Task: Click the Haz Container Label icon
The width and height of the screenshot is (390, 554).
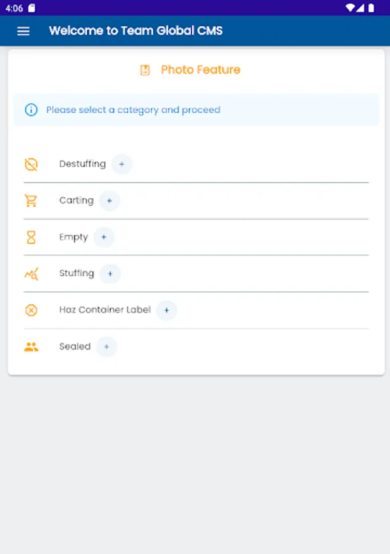Action: pyautogui.click(x=31, y=310)
